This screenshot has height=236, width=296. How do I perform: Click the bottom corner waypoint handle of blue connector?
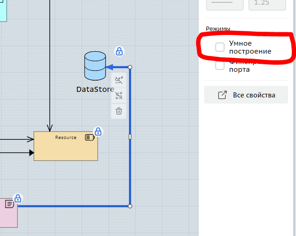click(130, 206)
